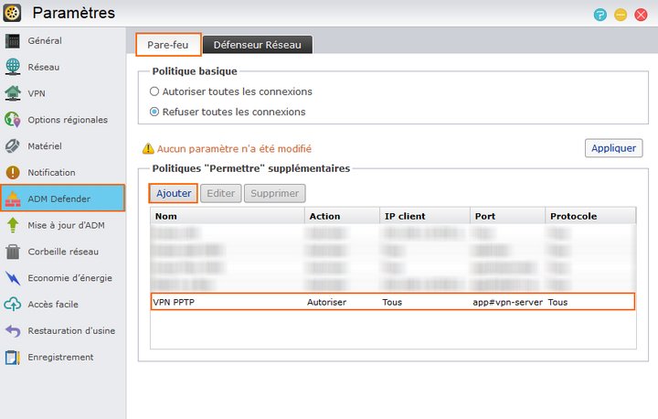Click the Général sidebar icon
Viewport: 658px width, 419px height.
click(x=13, y=41)
